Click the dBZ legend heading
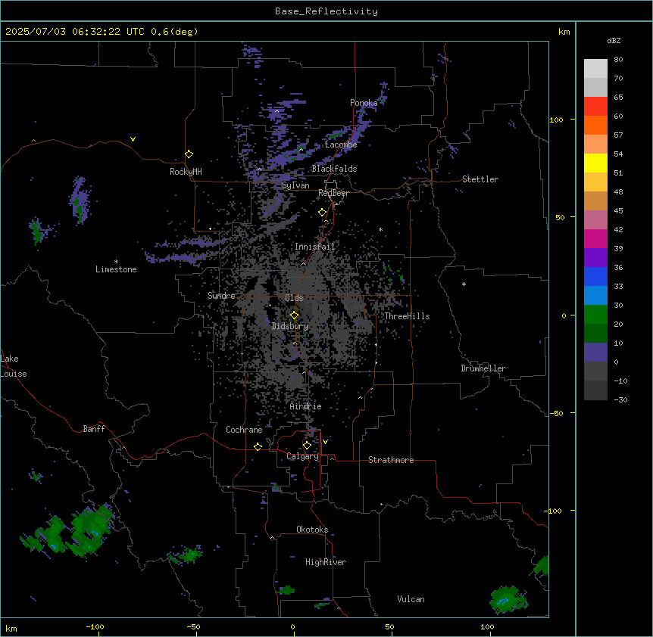The image size is (653, 637). pyautogui.click(x=614, y=40)
